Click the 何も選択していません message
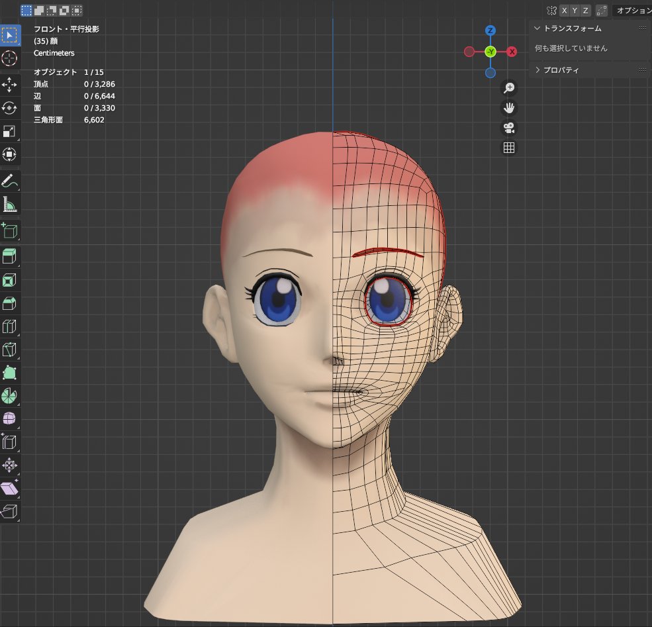Viewport: 652px width, 627px height. 571,48
